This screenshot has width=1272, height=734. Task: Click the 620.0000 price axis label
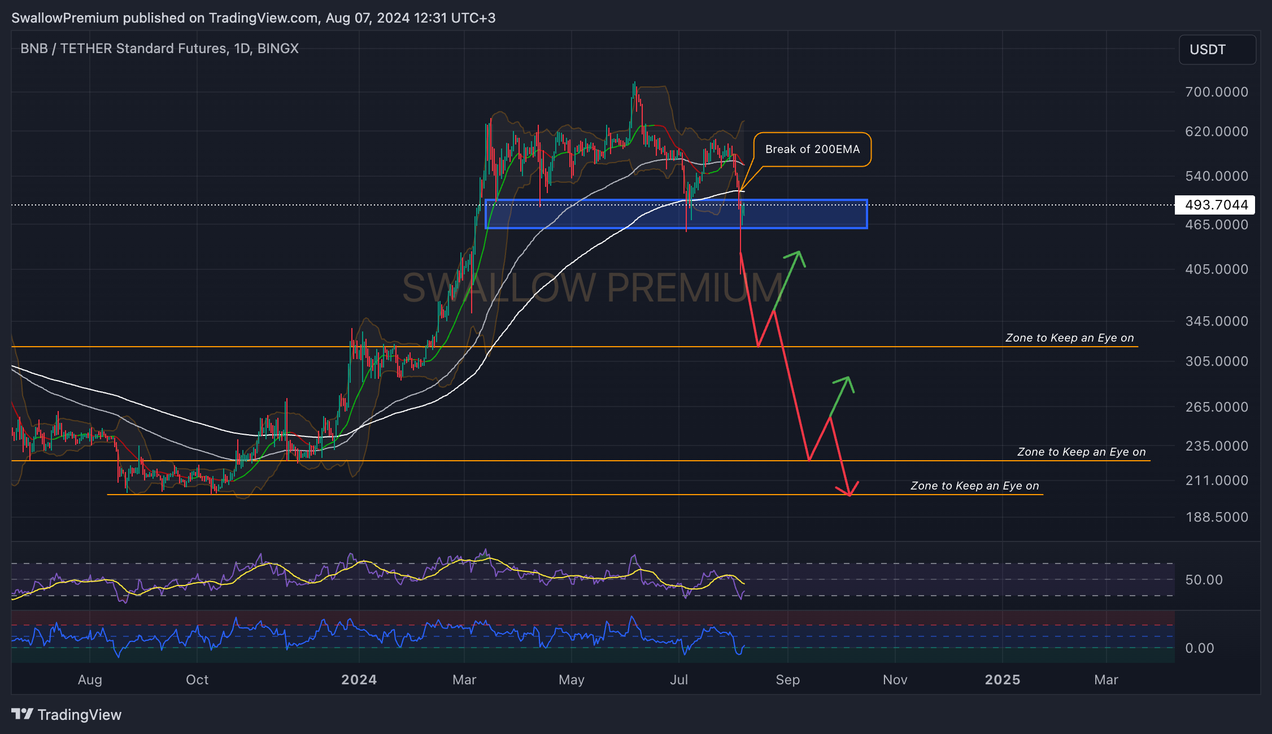[1217, 131]
